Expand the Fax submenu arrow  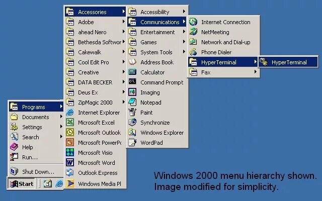[255, 71]
